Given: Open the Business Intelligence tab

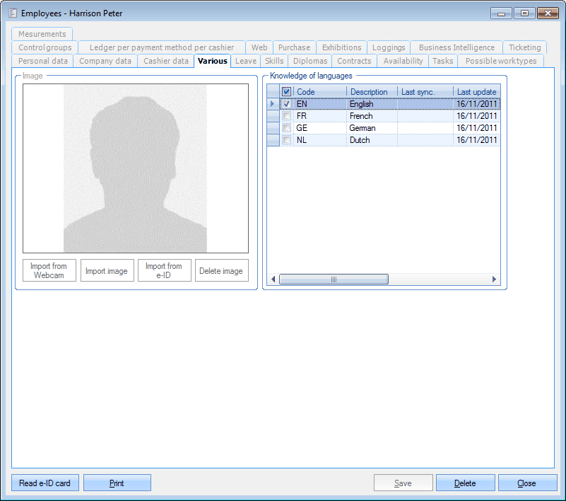Looking at the screenshot, I should 455,47.
